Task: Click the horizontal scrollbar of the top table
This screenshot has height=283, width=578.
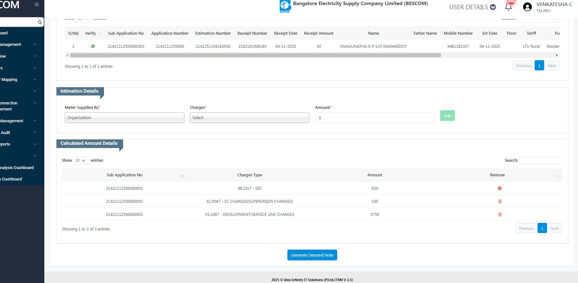Action: tap(255, 55)
